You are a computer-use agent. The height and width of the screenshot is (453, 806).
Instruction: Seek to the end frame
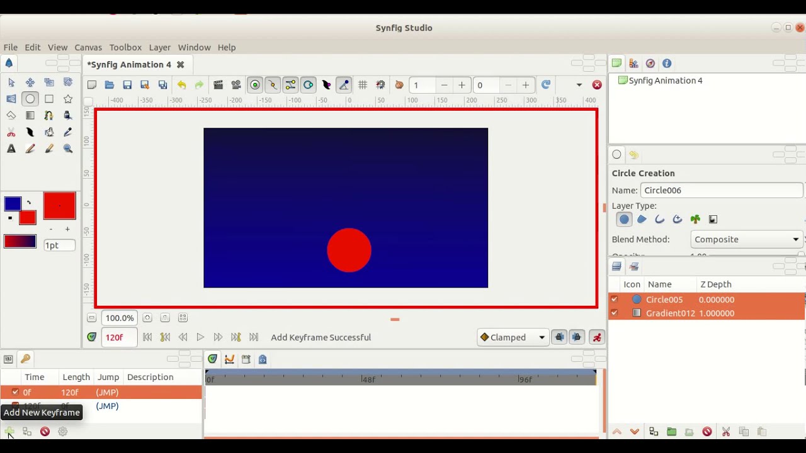pyautogui.click(x=254, y=337)
